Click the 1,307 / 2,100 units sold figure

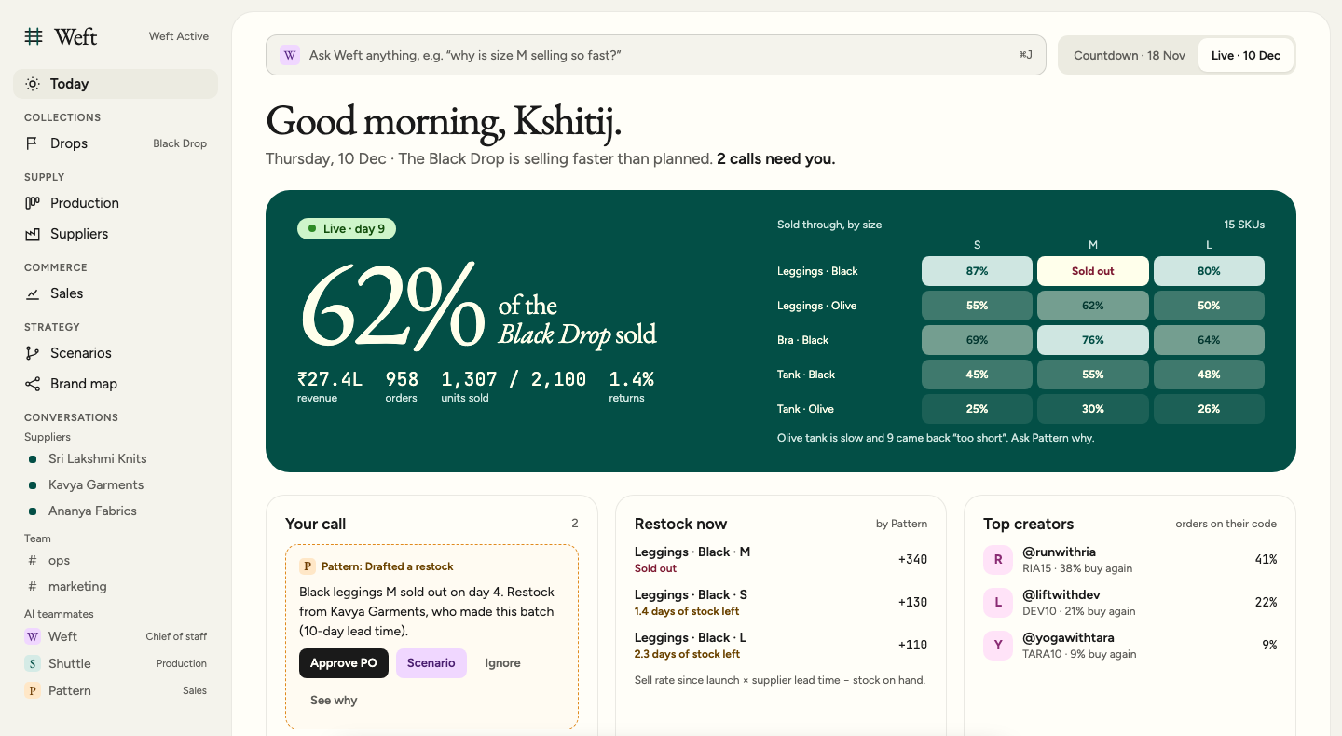point(514,379)
